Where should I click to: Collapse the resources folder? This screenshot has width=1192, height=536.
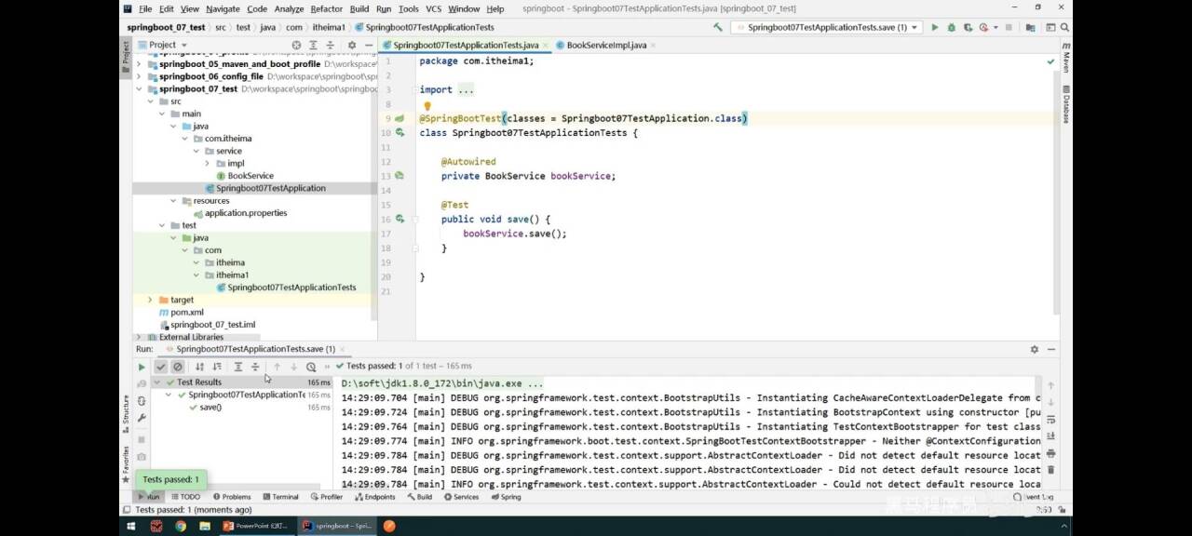pos(174,200)
